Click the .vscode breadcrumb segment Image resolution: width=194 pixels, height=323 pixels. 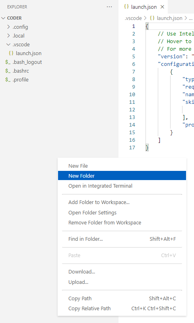tap(133, 18)
